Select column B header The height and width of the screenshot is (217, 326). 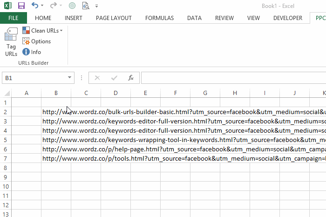coord(56,93)
